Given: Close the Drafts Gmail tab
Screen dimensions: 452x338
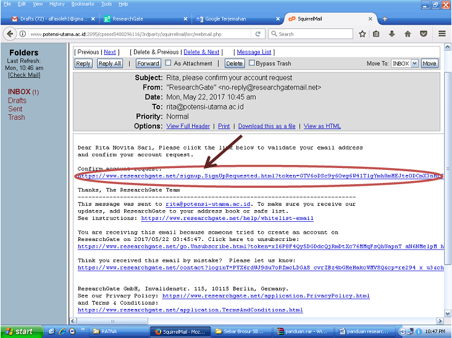Looking at the screenshot, I should (x=93, y=19).
